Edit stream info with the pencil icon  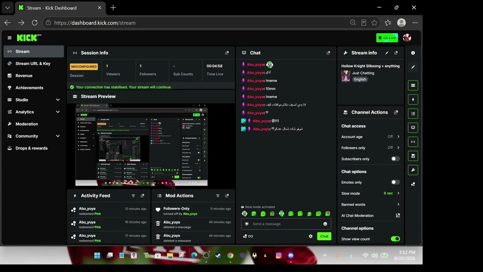point(387,53)
